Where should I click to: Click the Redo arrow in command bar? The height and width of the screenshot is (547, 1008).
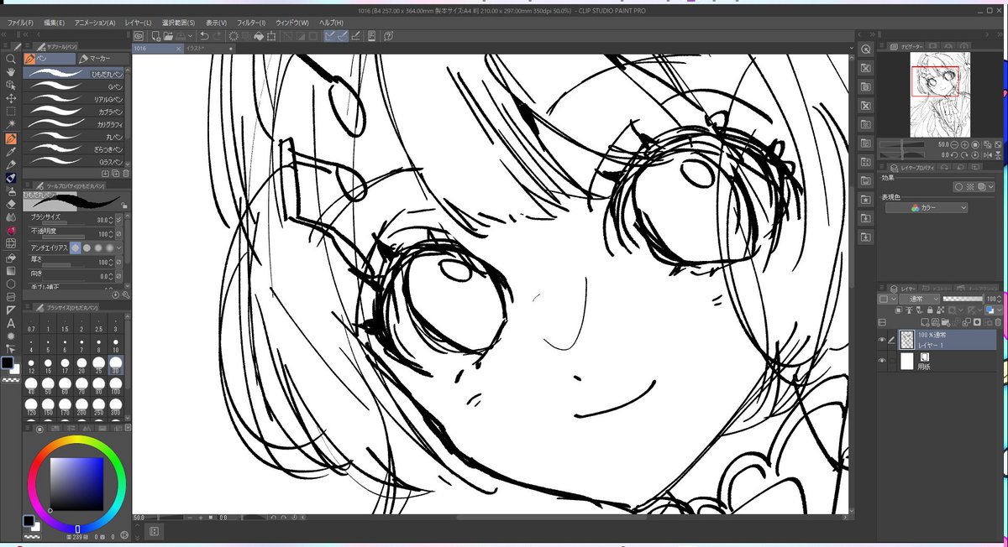click(218, 36)
